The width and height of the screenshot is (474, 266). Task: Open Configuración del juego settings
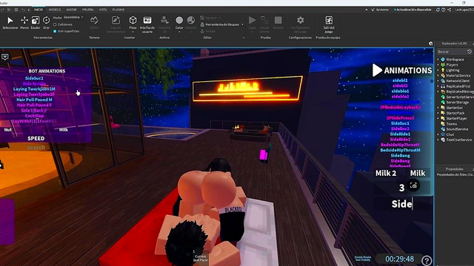[x=300, y=24]
